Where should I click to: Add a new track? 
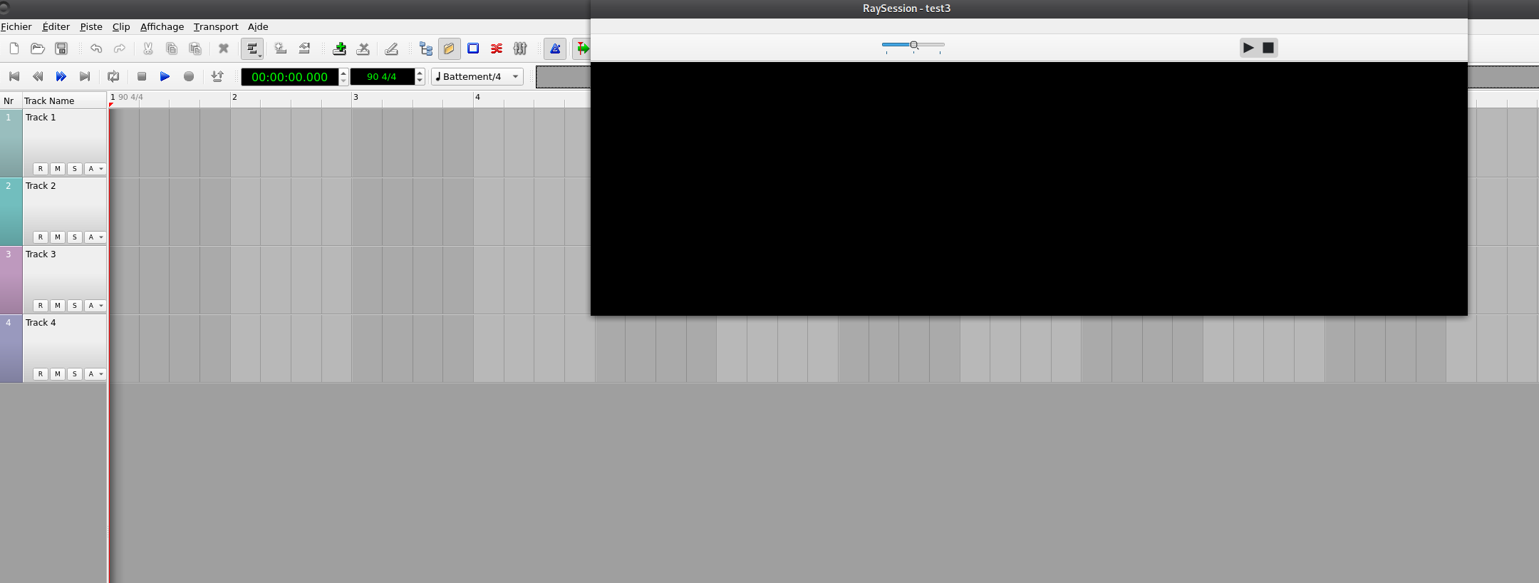point(340,48)
